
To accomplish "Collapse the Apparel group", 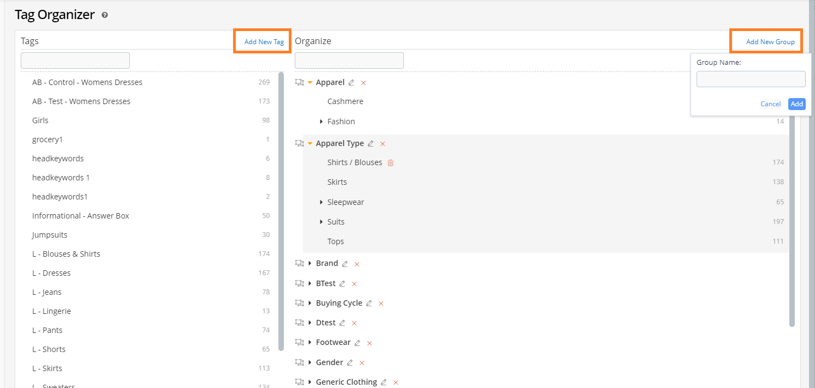I will (x=310, y=83).
